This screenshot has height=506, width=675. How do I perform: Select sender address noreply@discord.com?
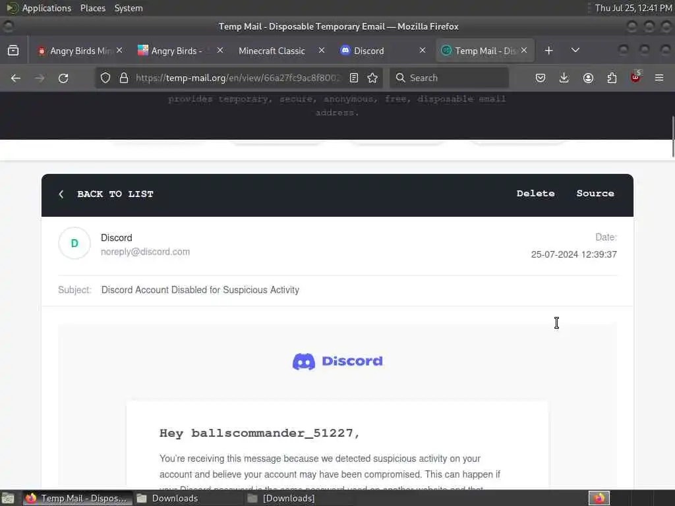(145, 252)
